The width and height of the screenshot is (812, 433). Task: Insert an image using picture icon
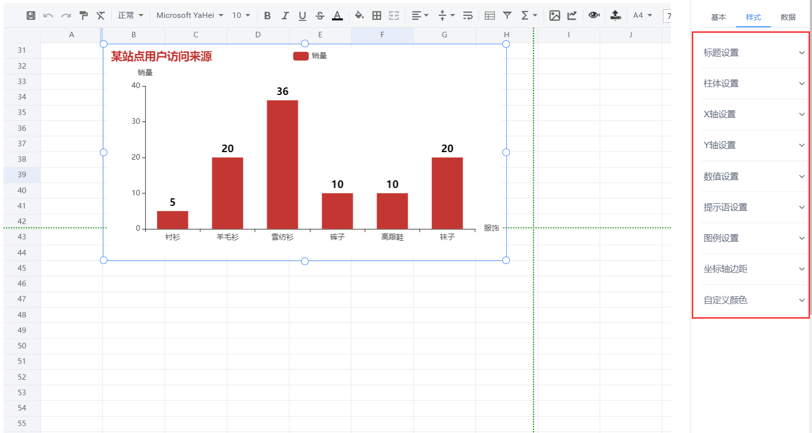(555, 15)
